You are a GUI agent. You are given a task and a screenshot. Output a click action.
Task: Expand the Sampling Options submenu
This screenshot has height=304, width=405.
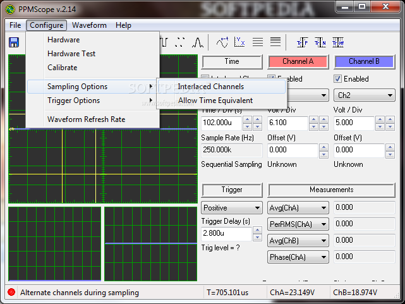click(92, 87)
